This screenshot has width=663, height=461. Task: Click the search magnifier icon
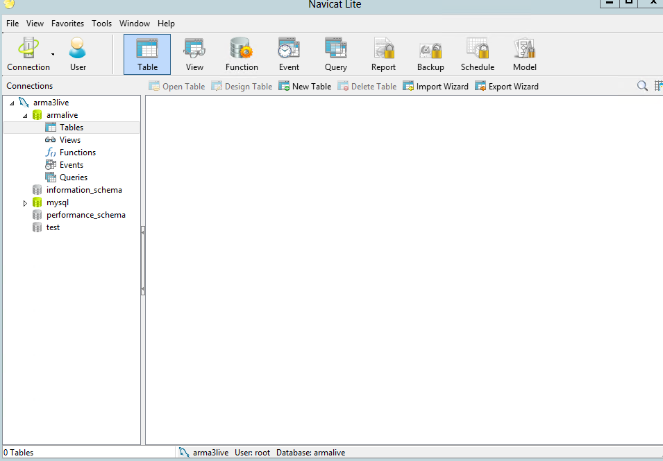click(642, 86)
